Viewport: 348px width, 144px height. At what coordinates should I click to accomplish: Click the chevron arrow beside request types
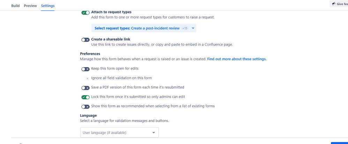(193, 28)
